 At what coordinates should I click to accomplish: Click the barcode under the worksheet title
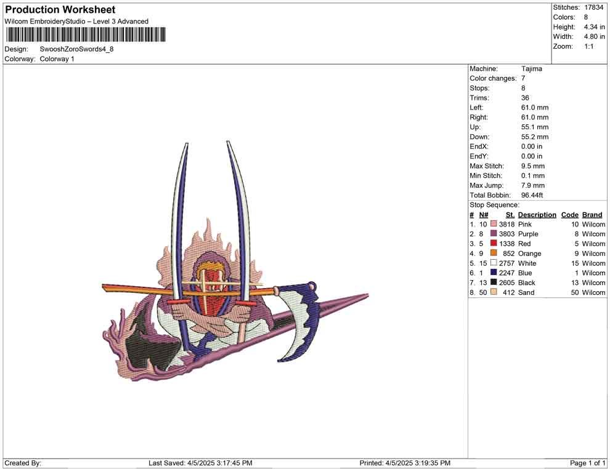pos(86,34)
